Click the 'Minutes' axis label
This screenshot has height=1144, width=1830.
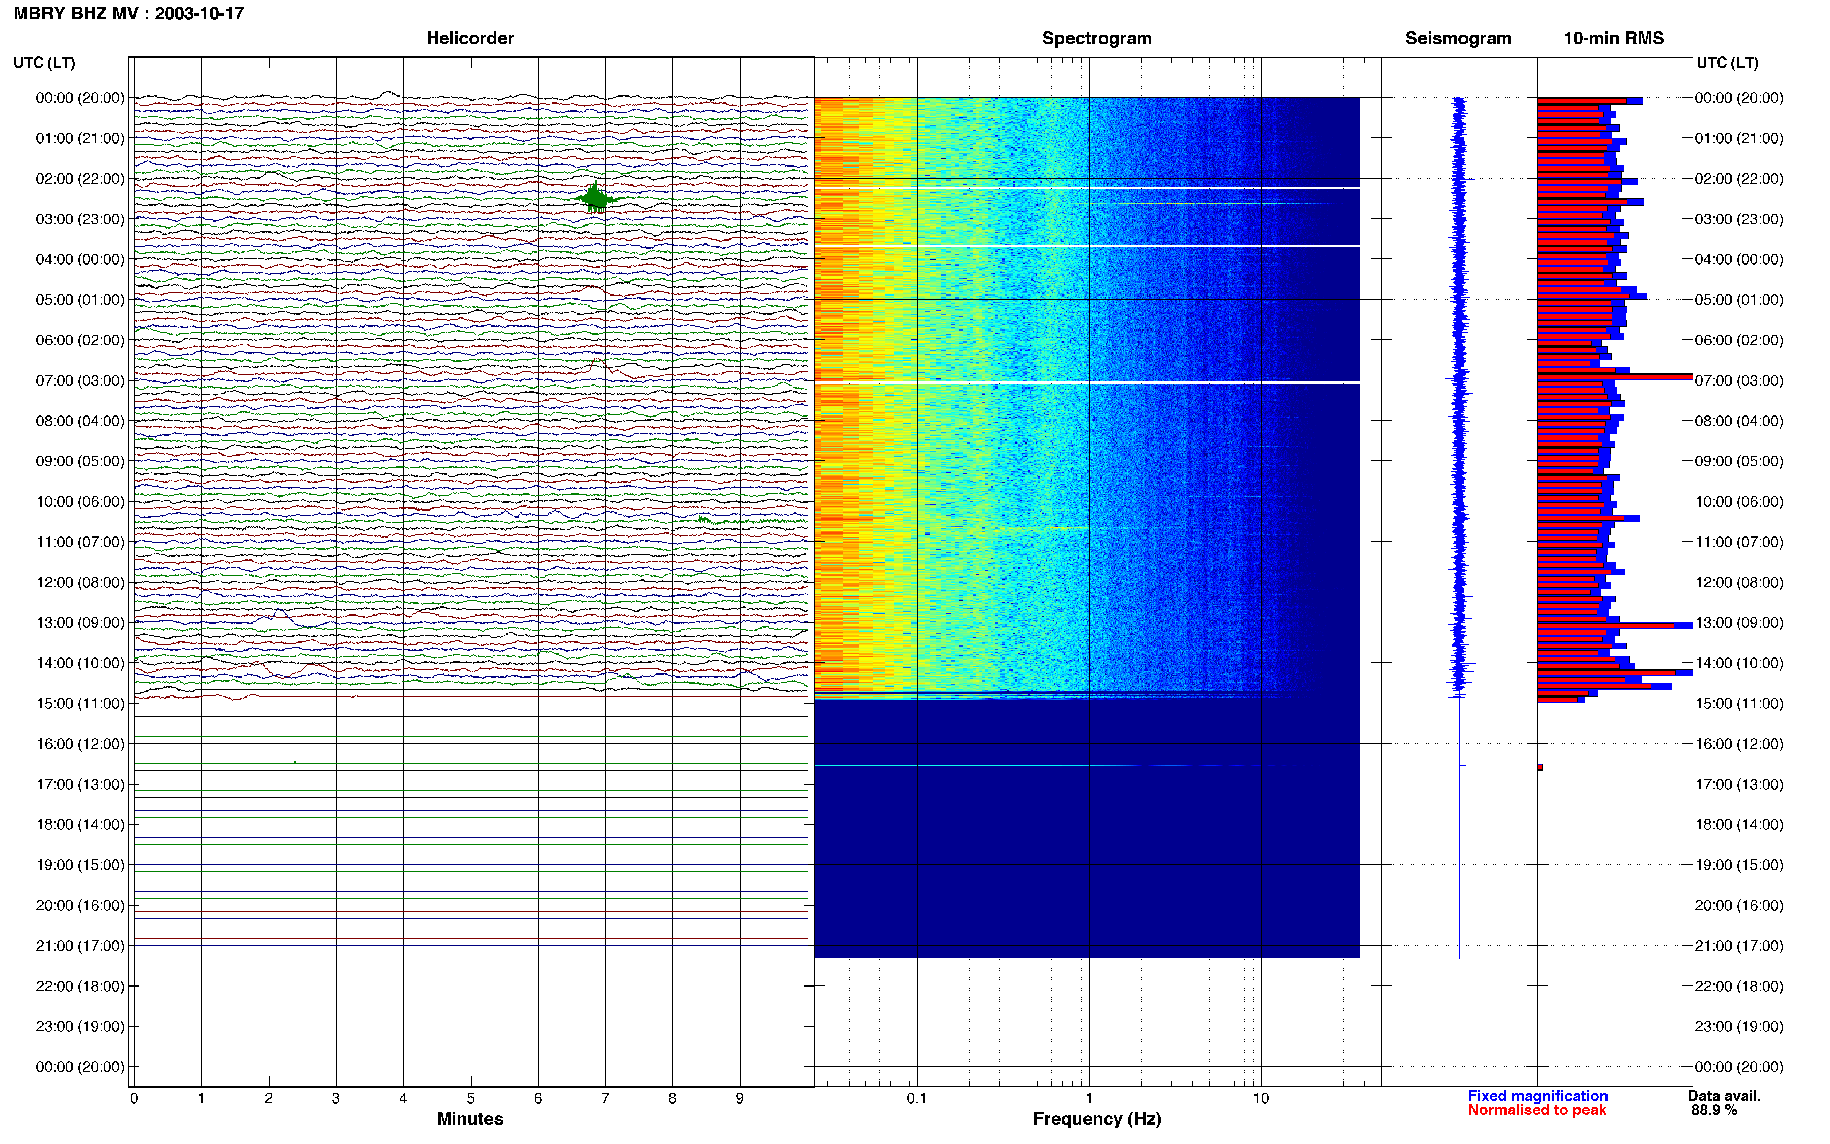(x=470, y=1118)
